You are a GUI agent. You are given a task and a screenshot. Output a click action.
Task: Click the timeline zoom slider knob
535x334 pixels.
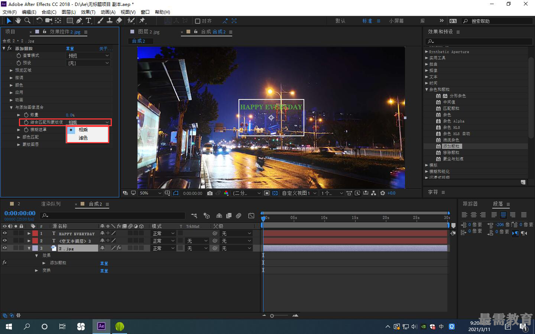(272, 316)
